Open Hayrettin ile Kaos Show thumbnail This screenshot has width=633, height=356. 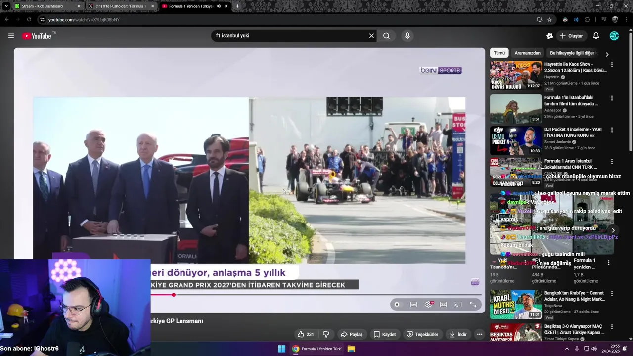[516, 75]
